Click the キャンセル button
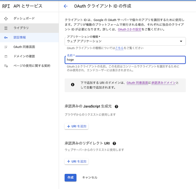 point(90,178)
